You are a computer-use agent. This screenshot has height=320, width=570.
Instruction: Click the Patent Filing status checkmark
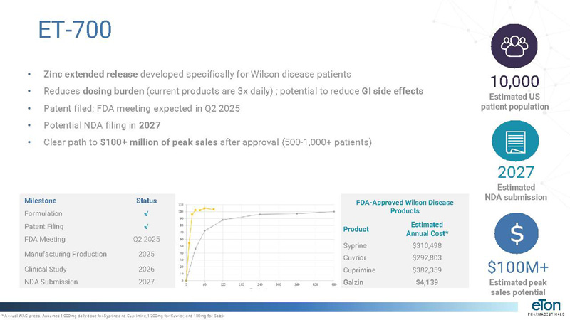pyautogui.click(x=145, y=226)
